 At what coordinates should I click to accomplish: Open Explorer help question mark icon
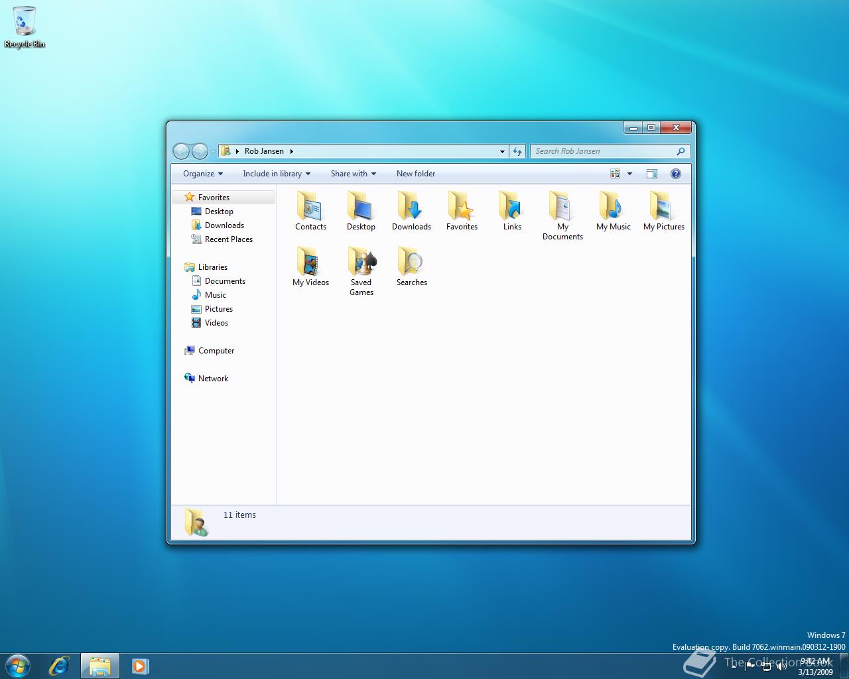676,174
